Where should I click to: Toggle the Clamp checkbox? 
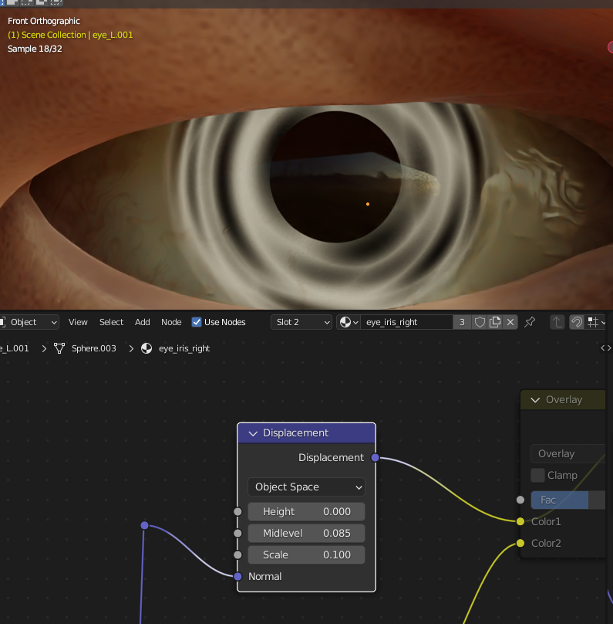tap(537, 475)
